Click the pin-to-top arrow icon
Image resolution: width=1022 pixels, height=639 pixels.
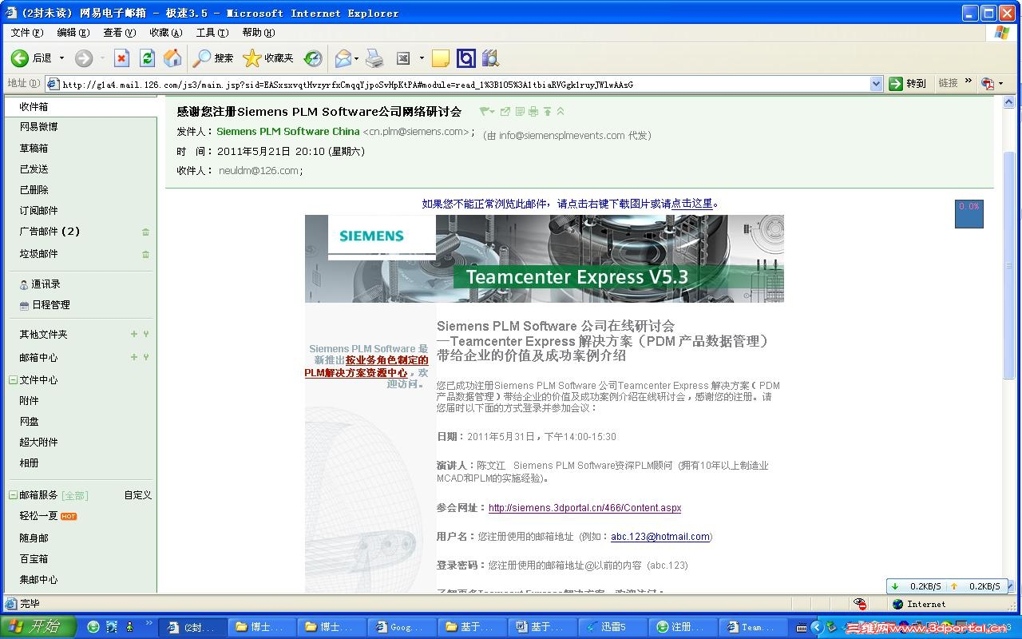[x=548, y=111]
